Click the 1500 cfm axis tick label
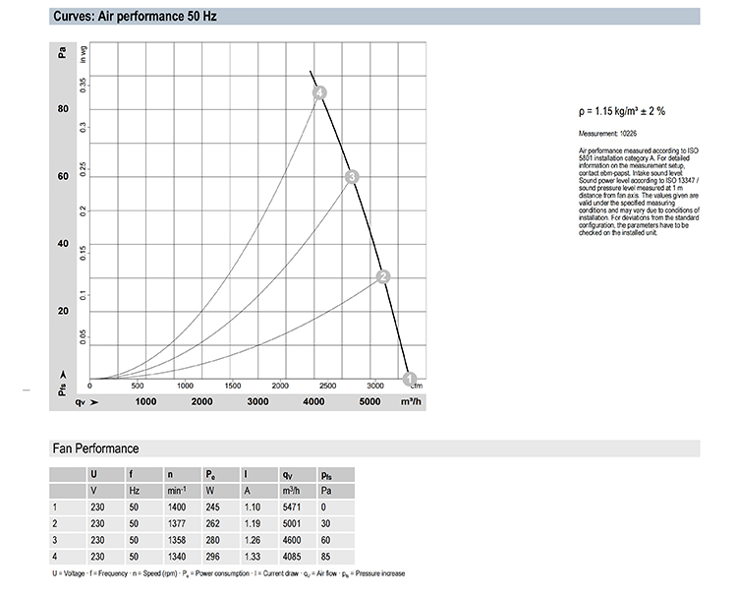The height and width of the screenshot is (598, 737). click(x=233, y=386)
